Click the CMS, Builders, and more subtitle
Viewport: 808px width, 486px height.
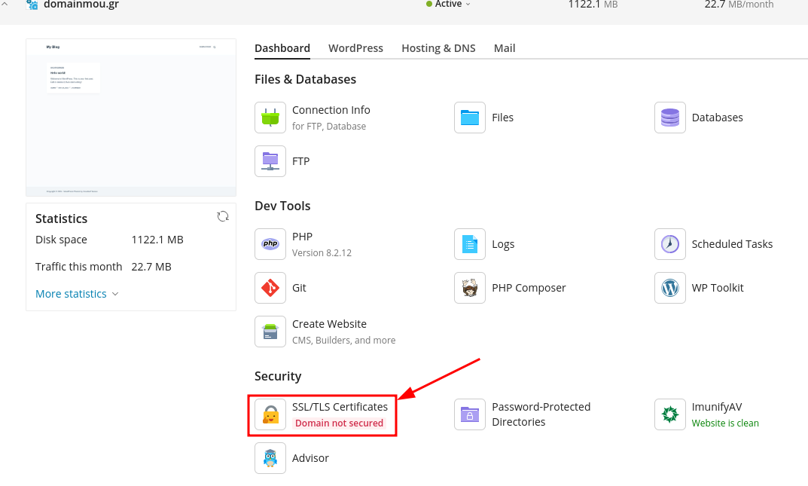[343, 340]
